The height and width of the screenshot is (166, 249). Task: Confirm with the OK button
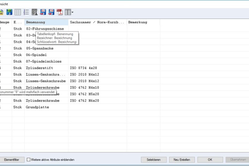(210, 159)
